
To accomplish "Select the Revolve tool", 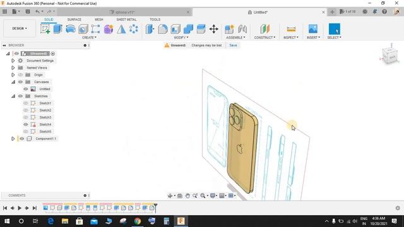I will pyautogui.click(x=70, y=29).
